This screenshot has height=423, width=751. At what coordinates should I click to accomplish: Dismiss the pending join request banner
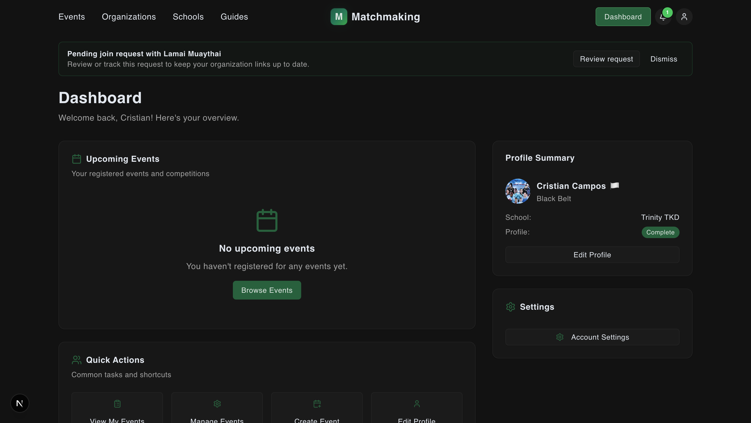point(664,59)
